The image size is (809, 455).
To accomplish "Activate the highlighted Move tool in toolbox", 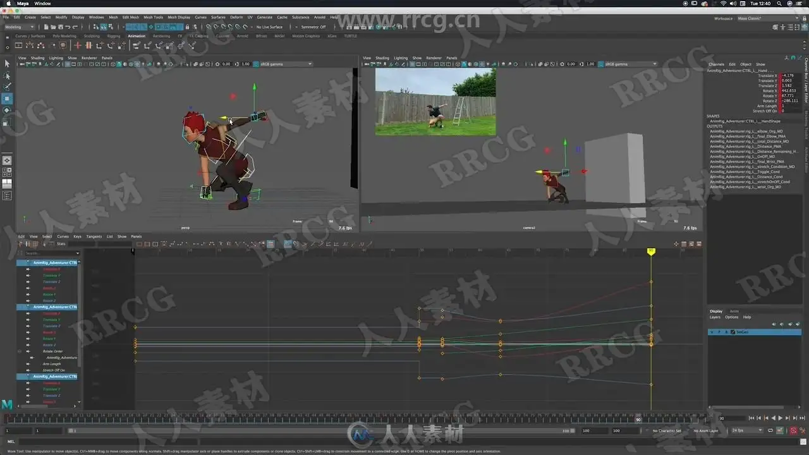I will (x=7, y=99).
